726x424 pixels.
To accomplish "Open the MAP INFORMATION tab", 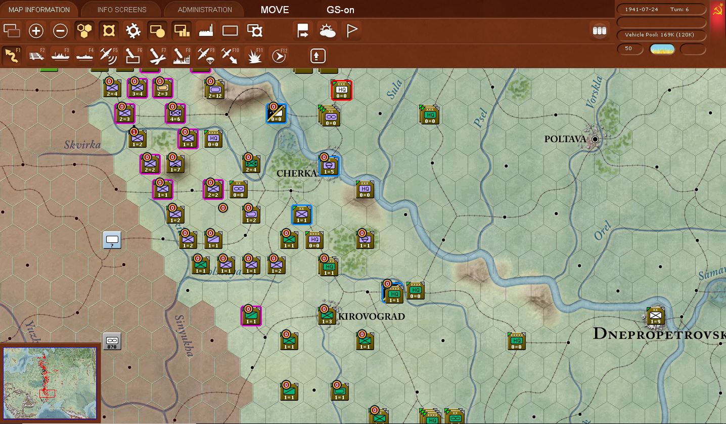I will tap(39, 10).
